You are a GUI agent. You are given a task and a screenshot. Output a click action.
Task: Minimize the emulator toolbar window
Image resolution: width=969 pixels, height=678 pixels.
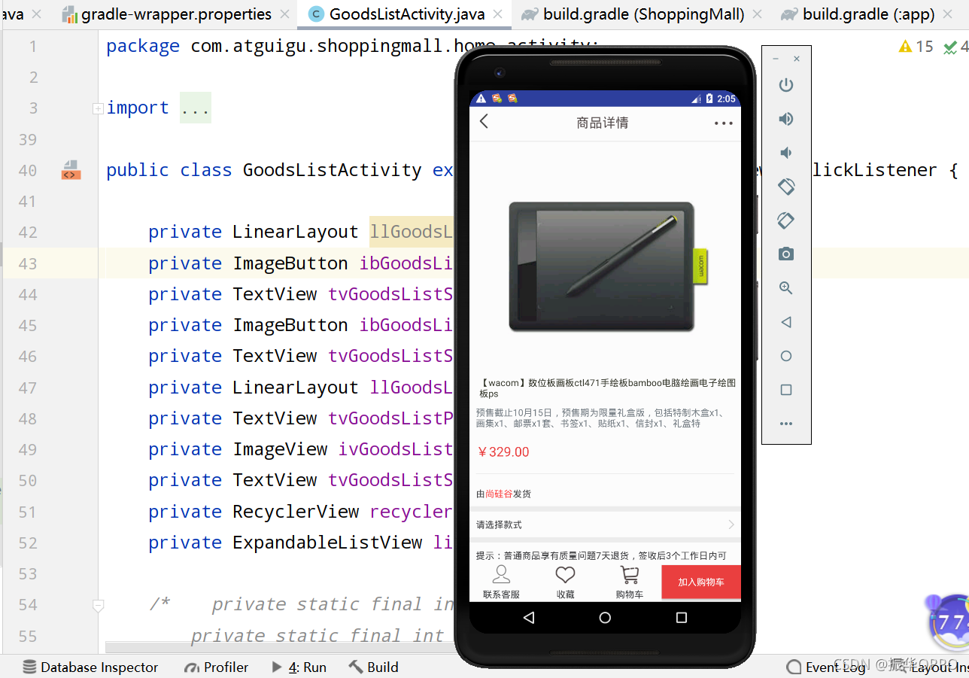776,59
